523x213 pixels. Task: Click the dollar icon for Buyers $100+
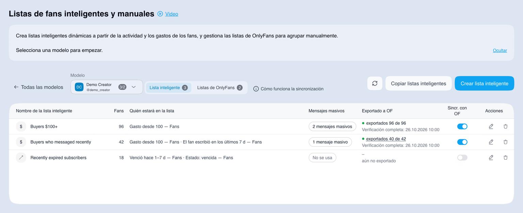(21, 126)
